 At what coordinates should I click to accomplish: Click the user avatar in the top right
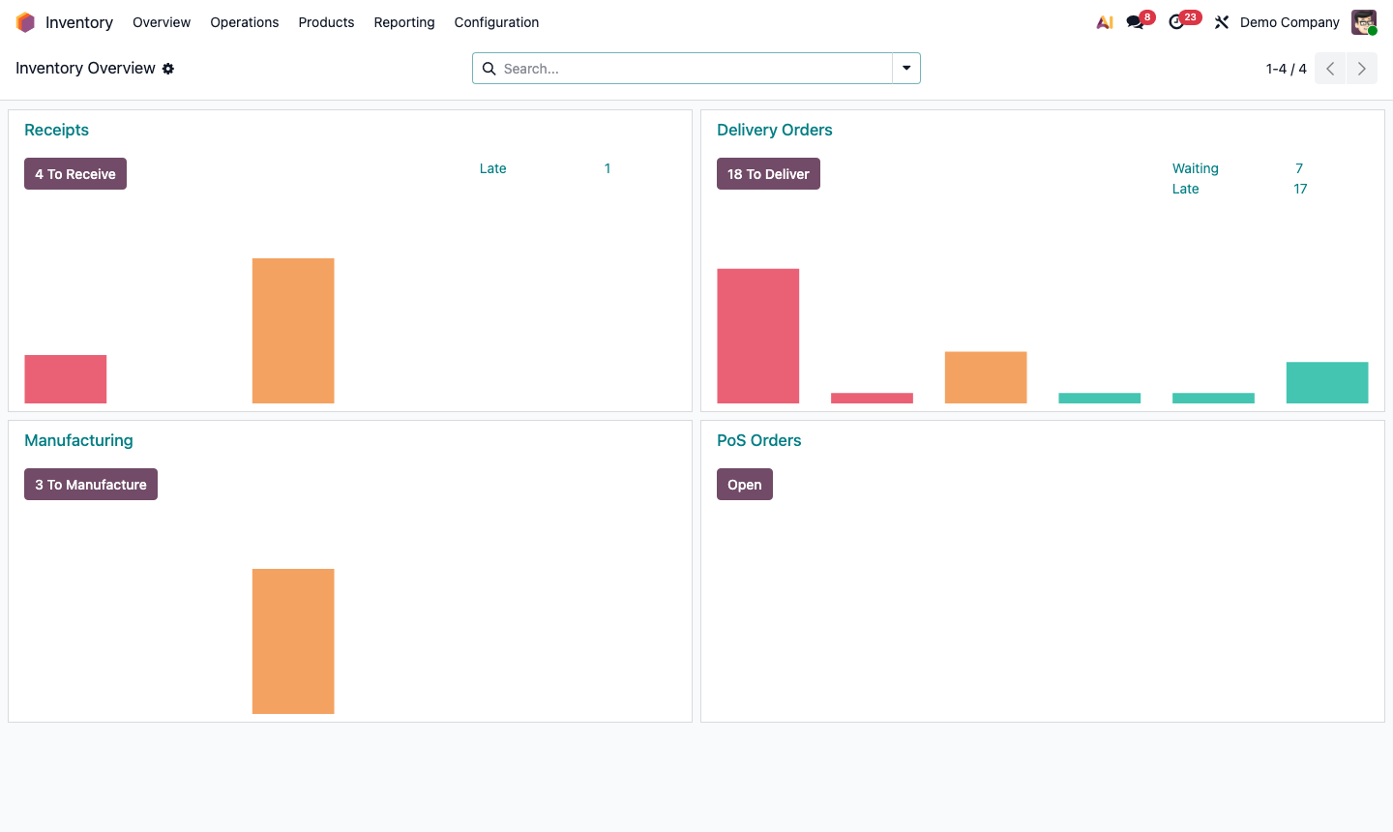coord(1363,21)
